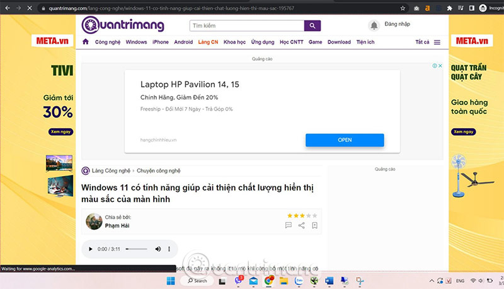Open the Làng Công nghệ breadcrumb
The width and height of the screenshot is (504, 289).
coord(111,170)
